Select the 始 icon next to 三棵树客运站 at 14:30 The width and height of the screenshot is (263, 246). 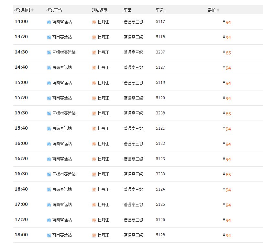(x=49, y=52)
